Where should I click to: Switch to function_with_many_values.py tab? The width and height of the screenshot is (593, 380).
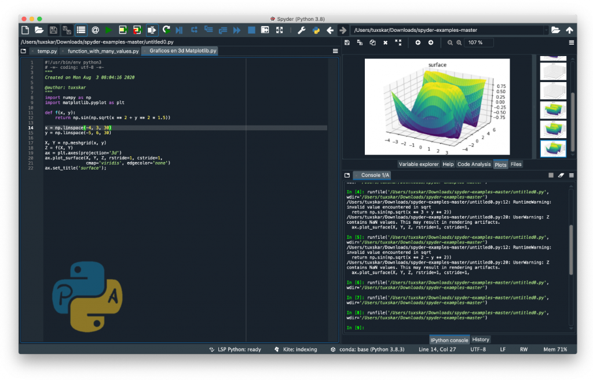[103, 51]
